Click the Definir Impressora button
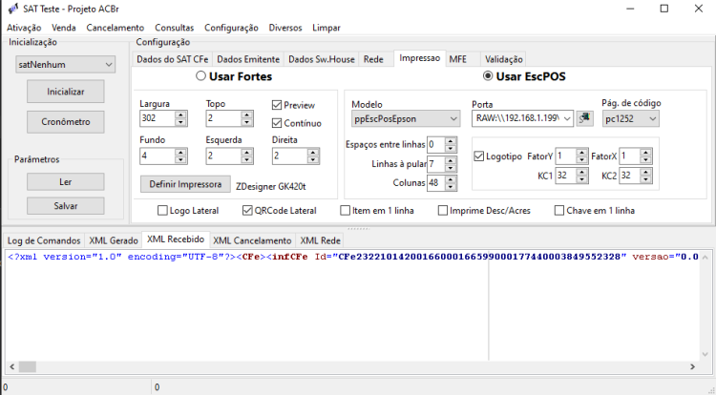Viewport: 716px width, 395px height. pos(185,184)
